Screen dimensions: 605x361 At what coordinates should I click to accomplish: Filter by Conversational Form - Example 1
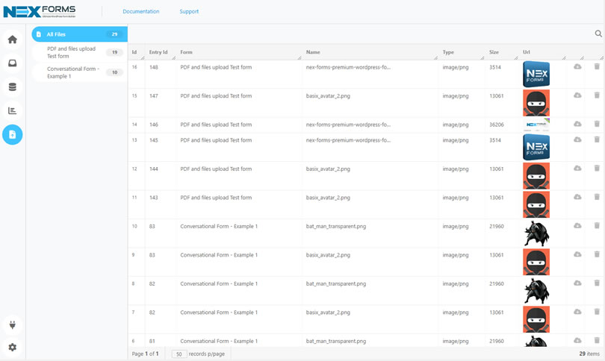(79, 72)
